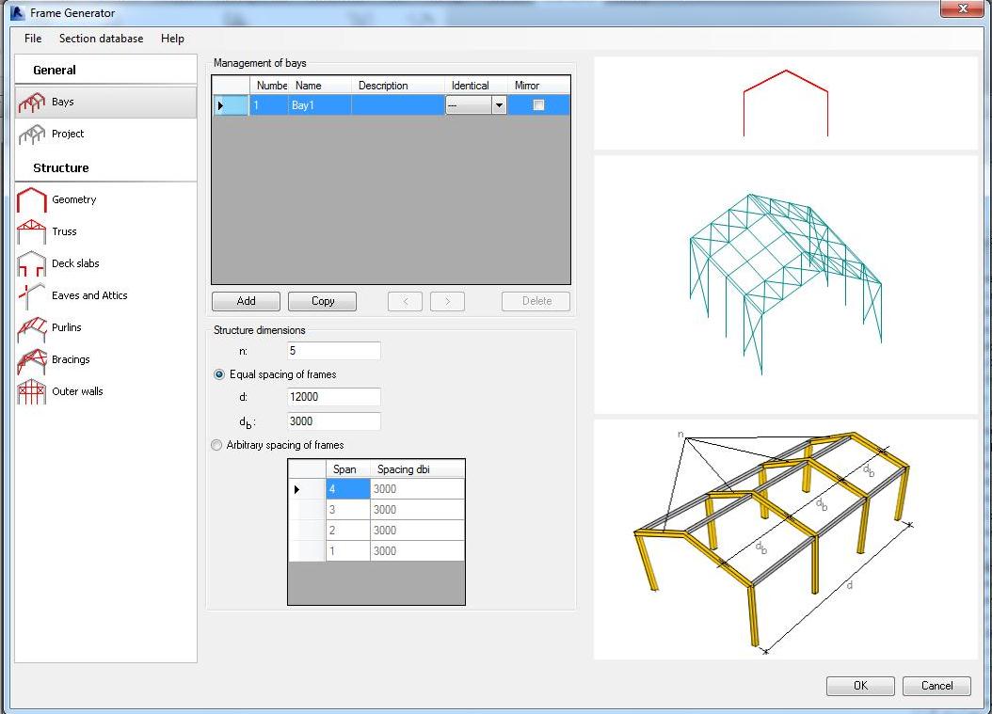Image resolution: width=992 pixels, height=714 pixels.
Task: Open the Bays section icon
Action: [x=32, y=103]
